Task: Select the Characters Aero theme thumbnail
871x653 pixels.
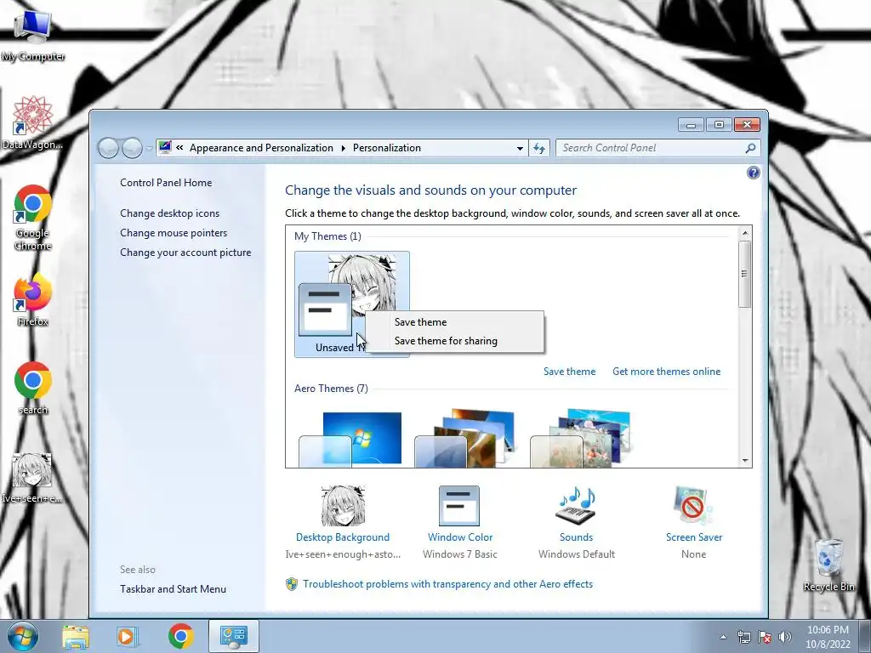Action: coord(581,439)
